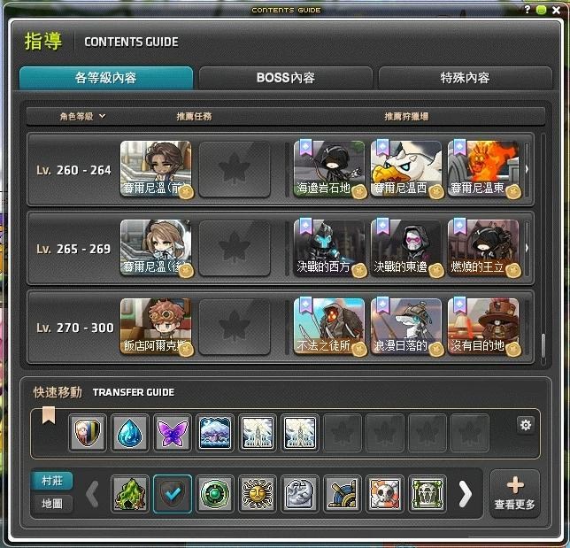
Task: Pick the green tree house town icon
Action: (x=130, y=493)
